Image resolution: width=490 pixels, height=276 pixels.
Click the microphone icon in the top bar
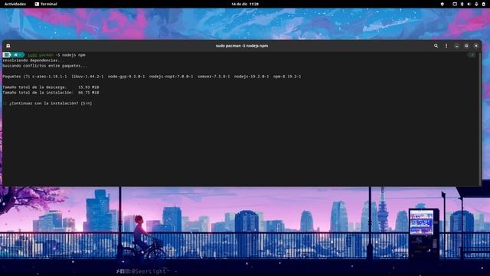476,4
